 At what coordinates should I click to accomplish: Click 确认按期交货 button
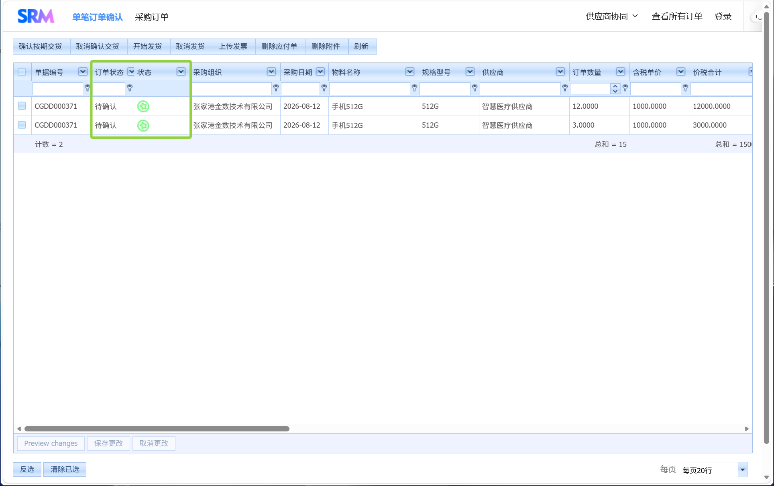pos(41,47)
